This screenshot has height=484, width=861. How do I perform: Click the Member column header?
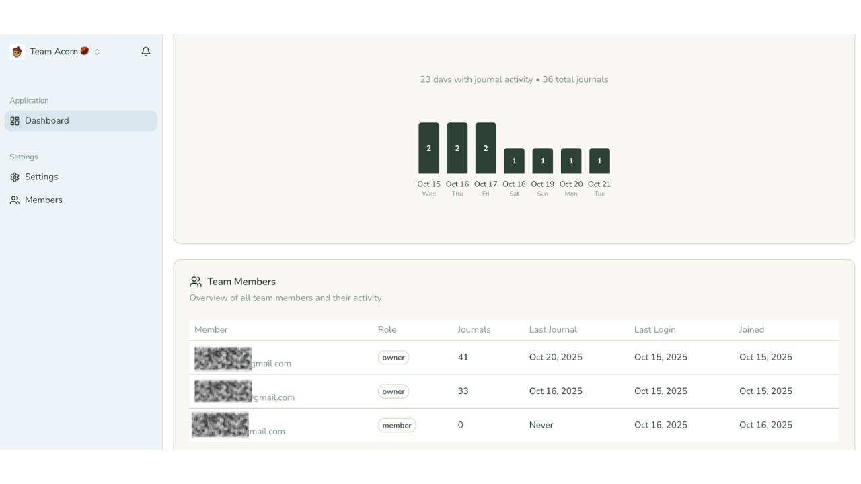tap(211, 330)
